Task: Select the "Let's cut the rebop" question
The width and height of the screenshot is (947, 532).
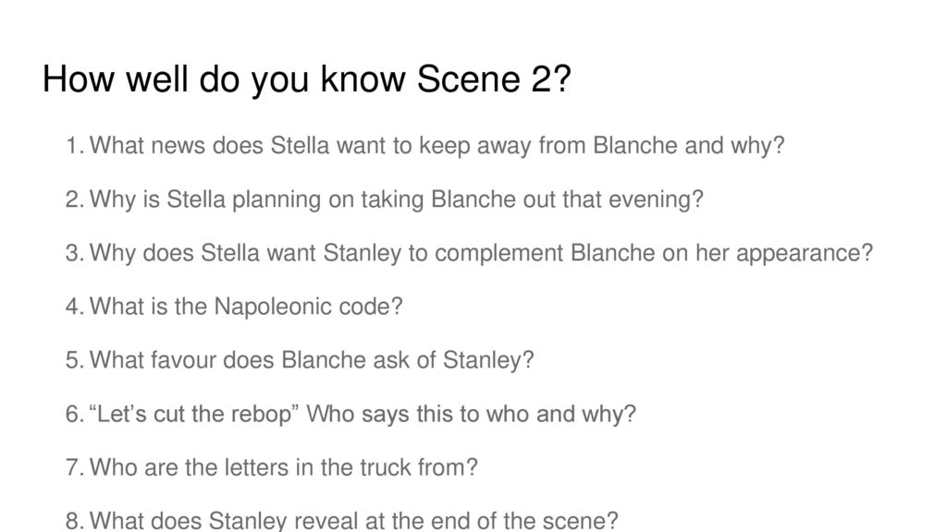Action: coord(351,414)
